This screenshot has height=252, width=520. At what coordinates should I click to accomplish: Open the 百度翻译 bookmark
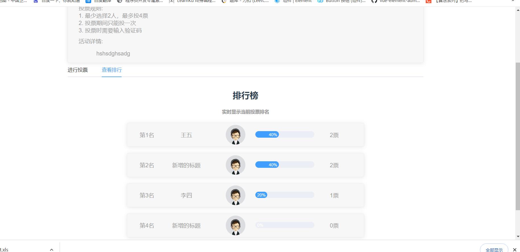98,1
